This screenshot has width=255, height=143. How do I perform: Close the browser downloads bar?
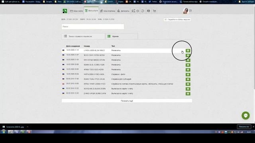point(253,127)
